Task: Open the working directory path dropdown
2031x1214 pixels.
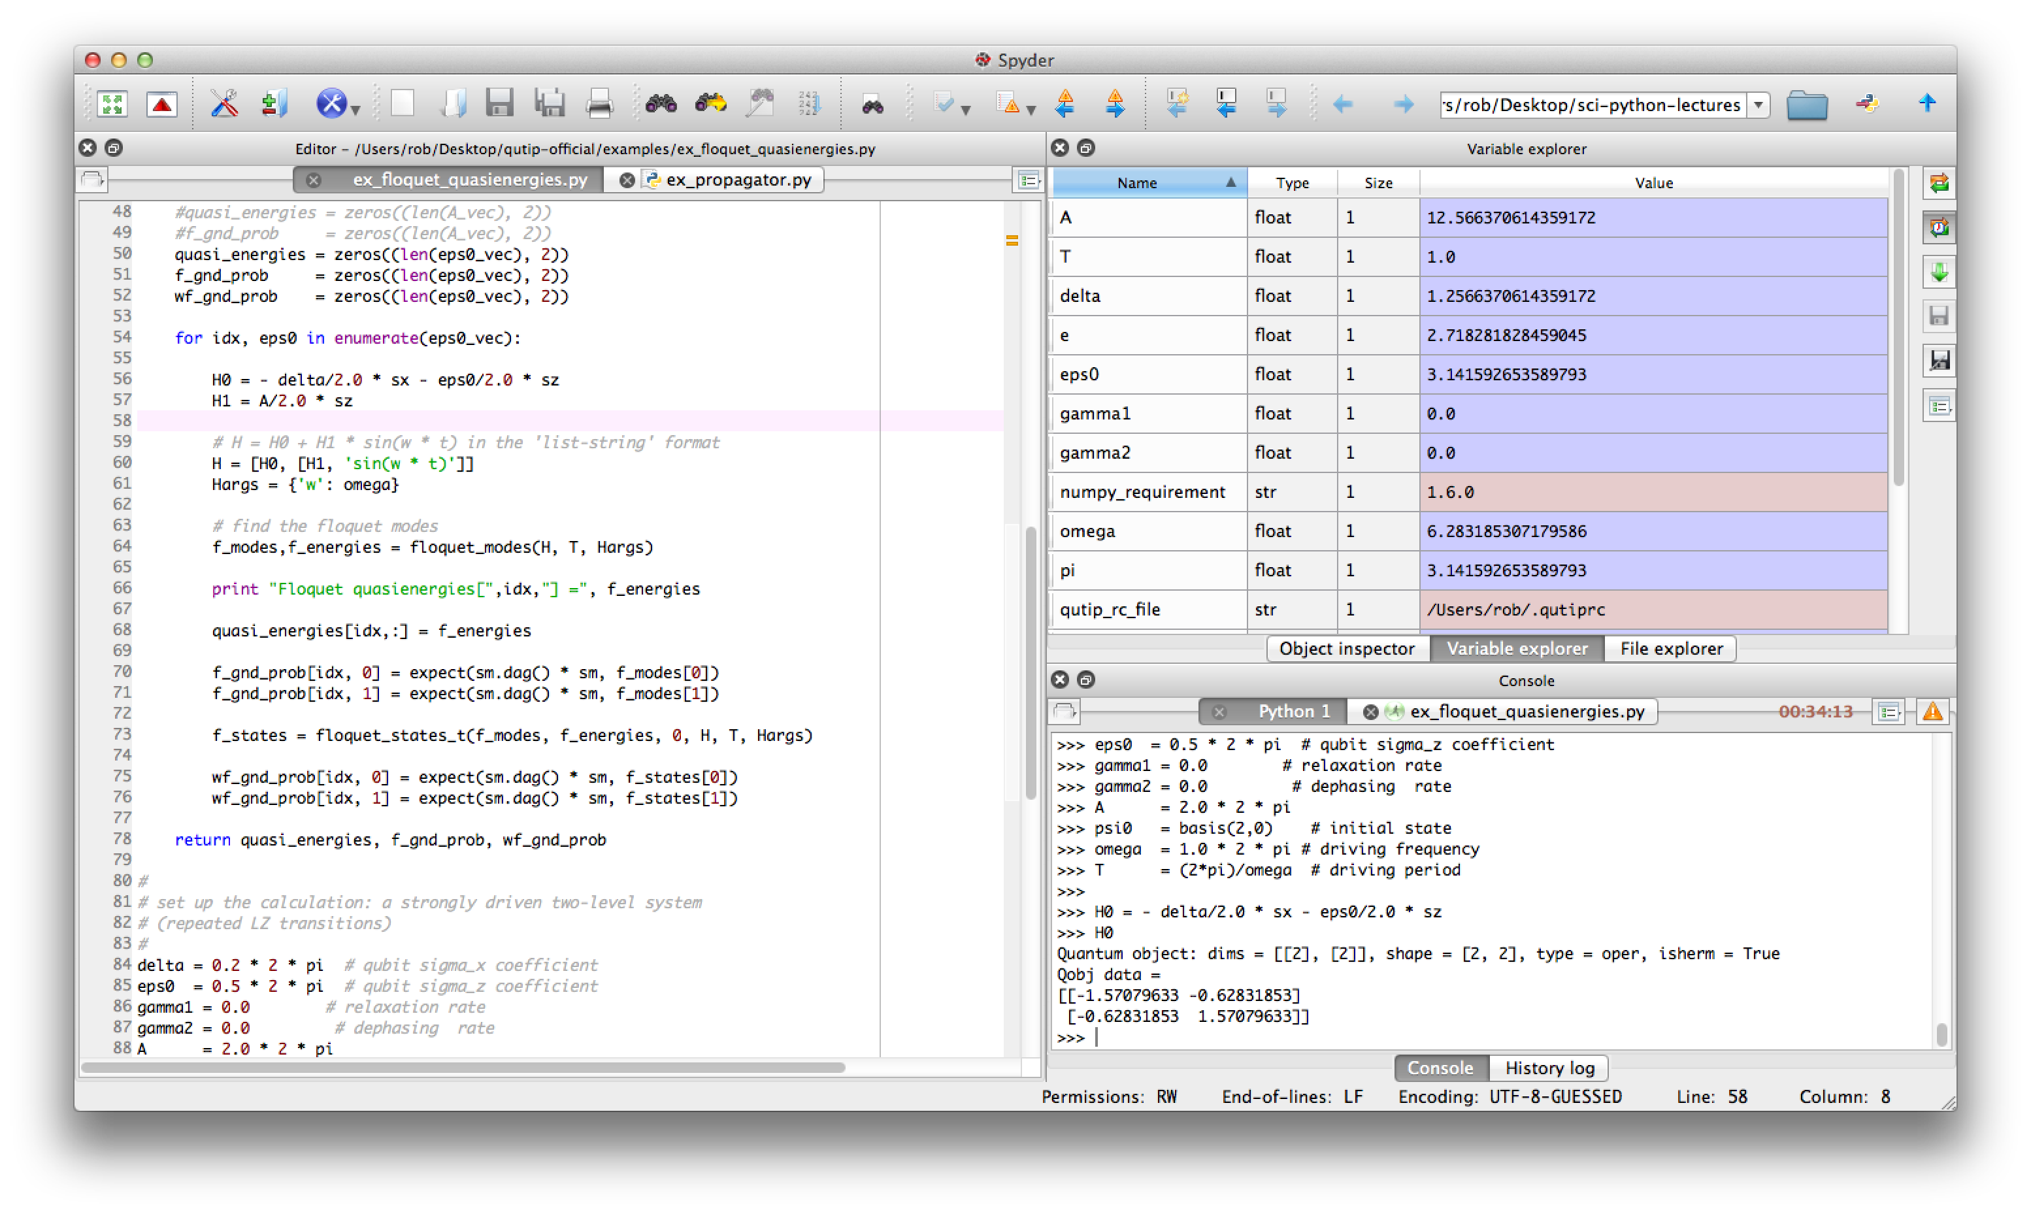Action: (1757, 105)
